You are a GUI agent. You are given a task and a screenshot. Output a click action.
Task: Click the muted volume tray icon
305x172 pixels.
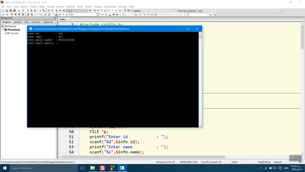click(x=275, y=168)
